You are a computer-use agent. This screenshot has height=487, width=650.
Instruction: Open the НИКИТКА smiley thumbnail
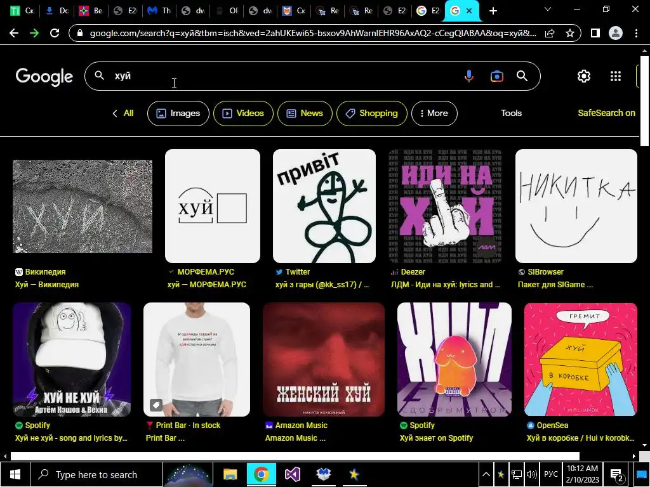pyautogui.click(x=576, y=206)
